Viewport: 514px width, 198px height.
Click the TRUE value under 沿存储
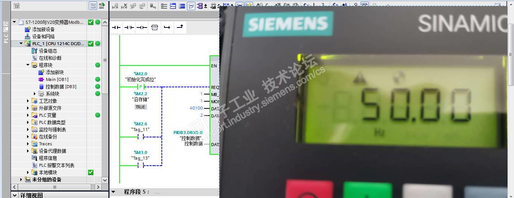(x=140, y=107)
